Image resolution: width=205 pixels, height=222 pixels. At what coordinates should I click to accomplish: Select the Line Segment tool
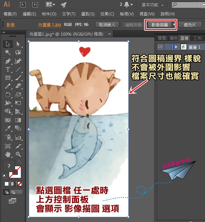point(18,69)
